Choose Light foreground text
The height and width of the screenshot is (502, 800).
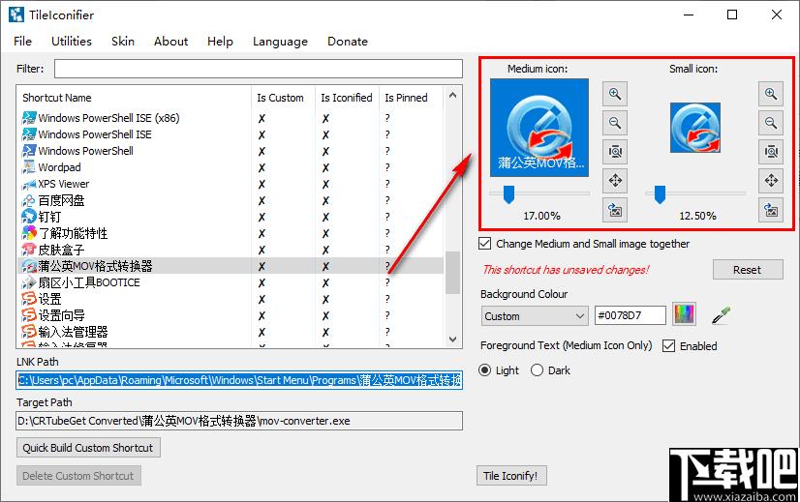point(485,370)
